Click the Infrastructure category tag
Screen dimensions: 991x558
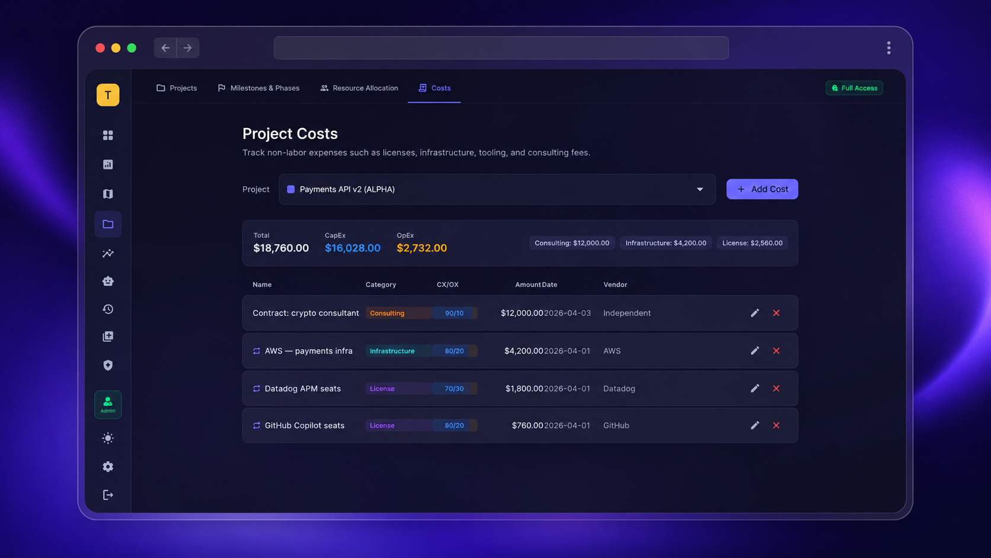point(398,351)
